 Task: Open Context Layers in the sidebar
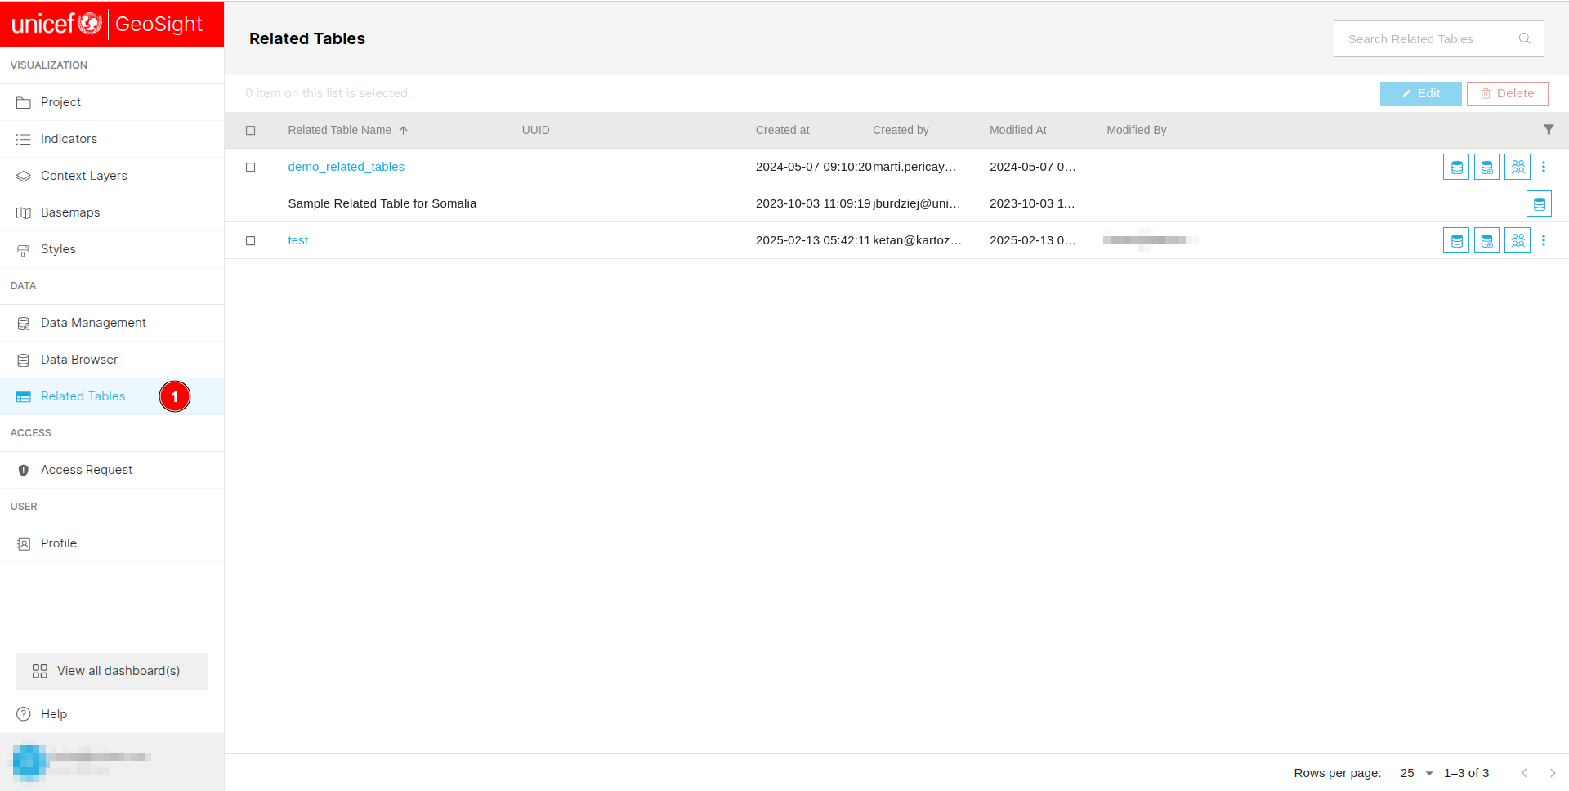coord(112,176)
